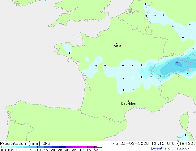Click the Dourbies location label

tap(128, 104)
